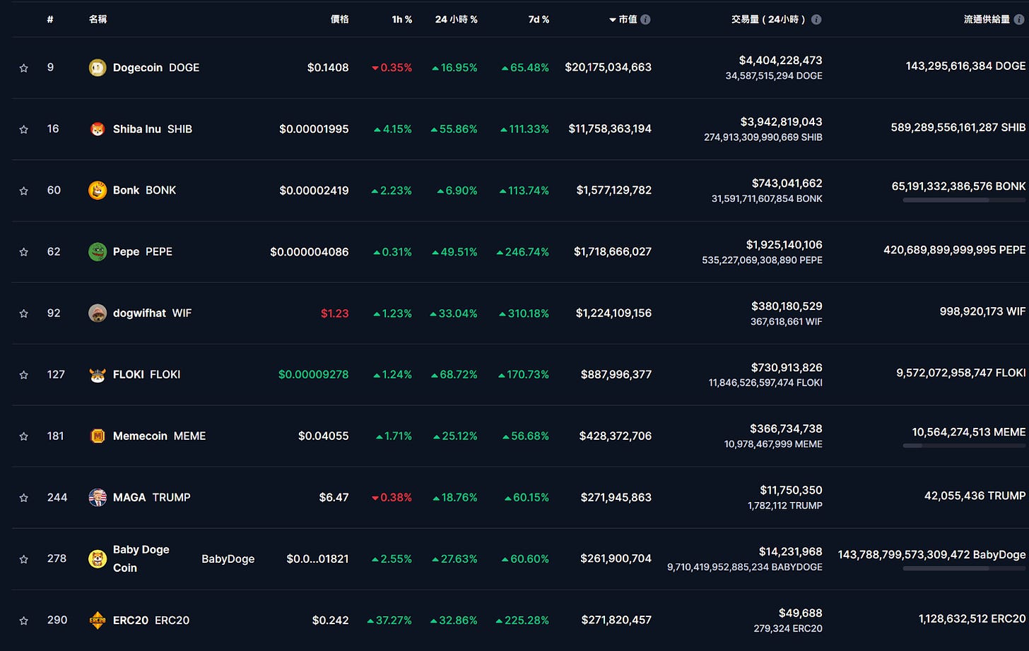This screenshot has width=1029, height=651.
Task: Click the Dogecoin coin logo icon
Action: (x=98, y=68)
